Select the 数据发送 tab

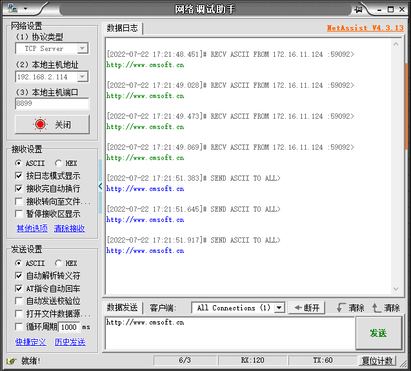pyautogui.click(x=122, y=308)
